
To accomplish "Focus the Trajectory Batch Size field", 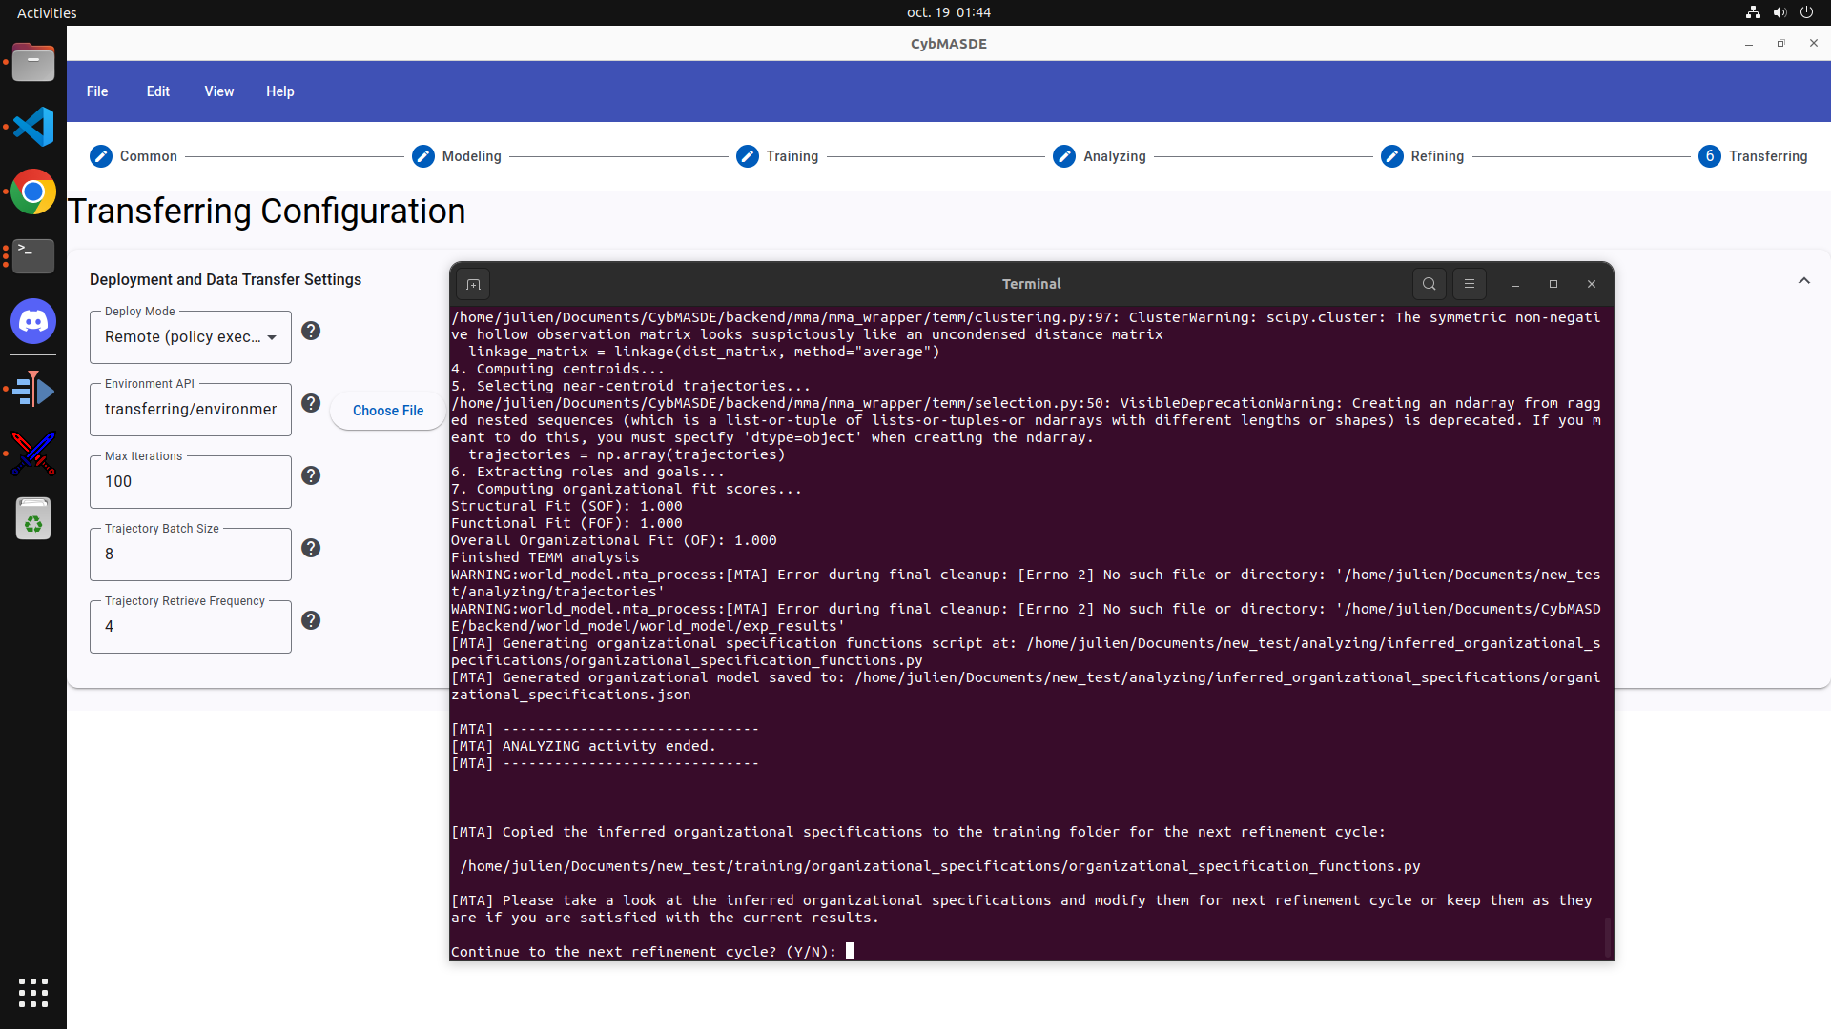I will 191,555.
